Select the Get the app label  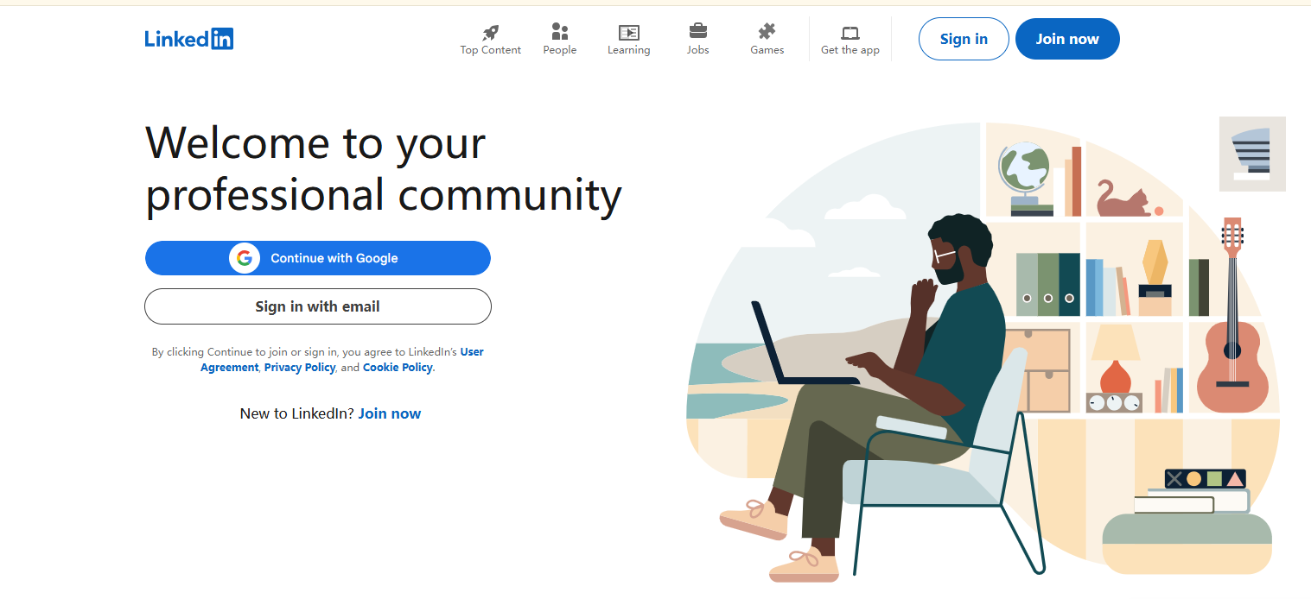[850, 50]
